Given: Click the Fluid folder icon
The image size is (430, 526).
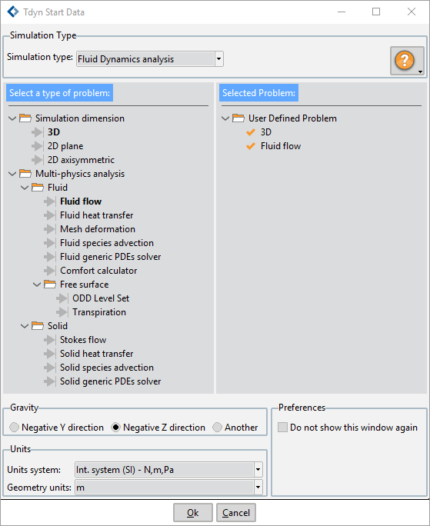Looking at the screenshot, I should [x=38, y=188].
